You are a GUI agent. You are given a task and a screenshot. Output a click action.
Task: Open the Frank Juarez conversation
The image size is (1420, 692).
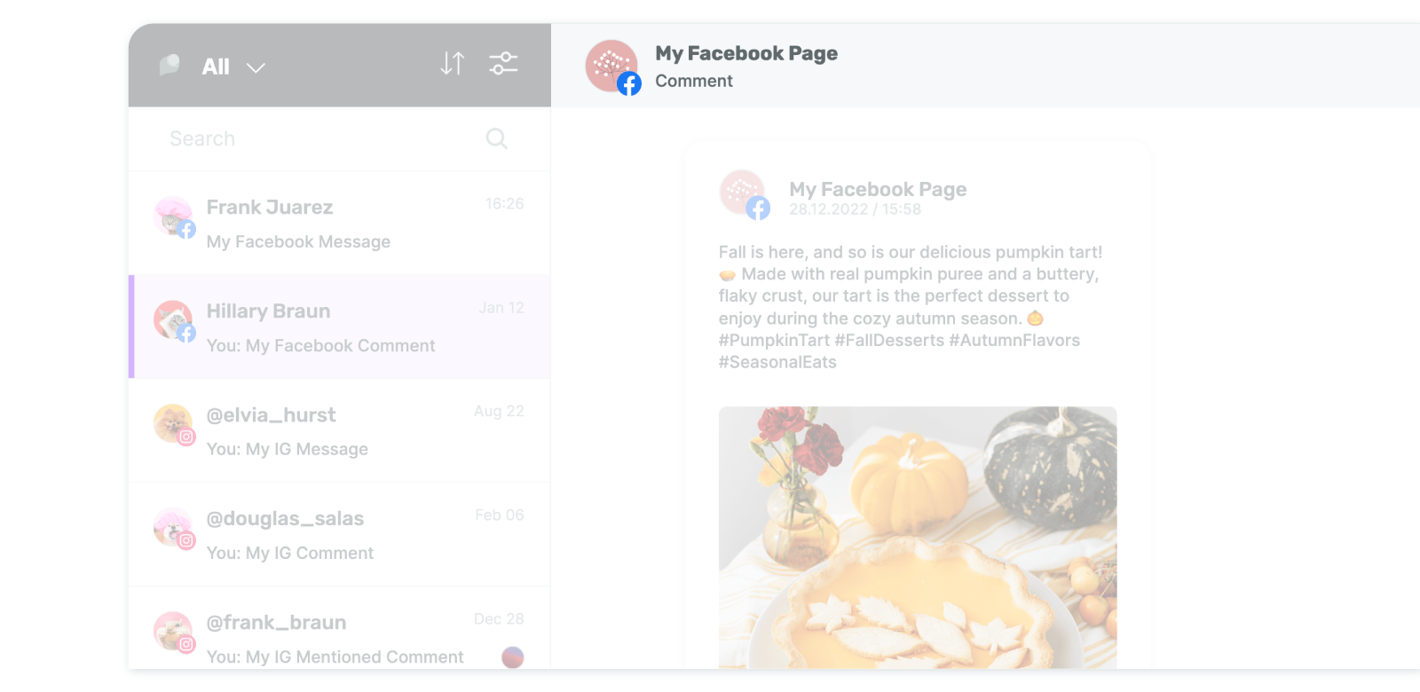tap(339, 223)
